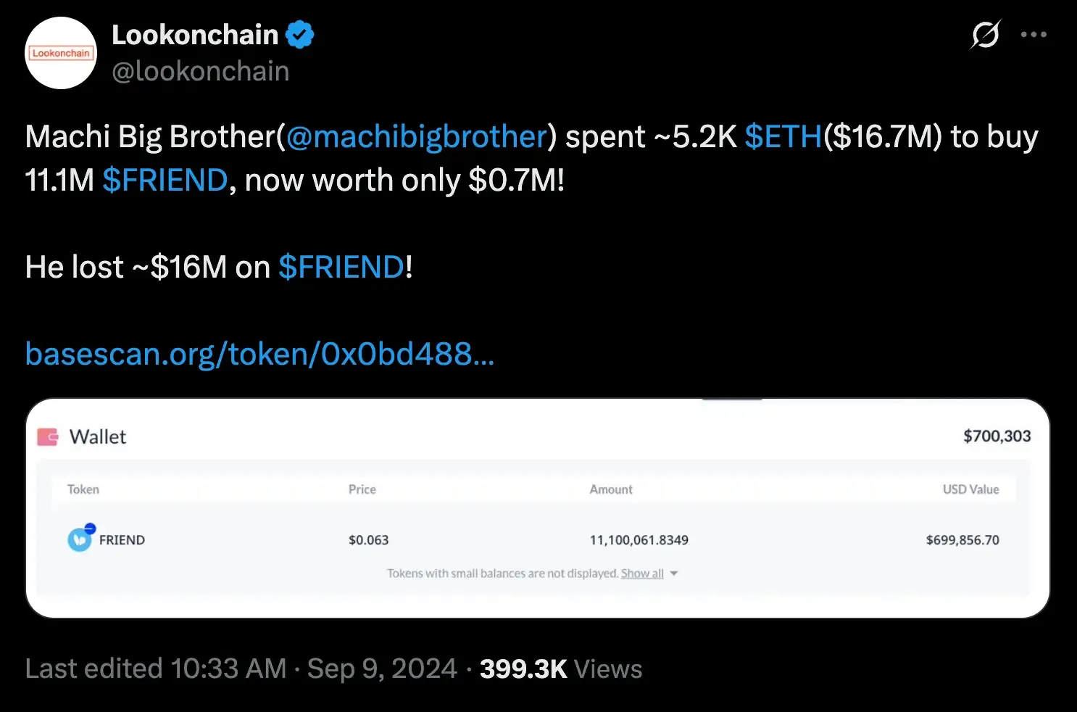
Task: Click the USD Value column header
Action: [x=970, y=489]
